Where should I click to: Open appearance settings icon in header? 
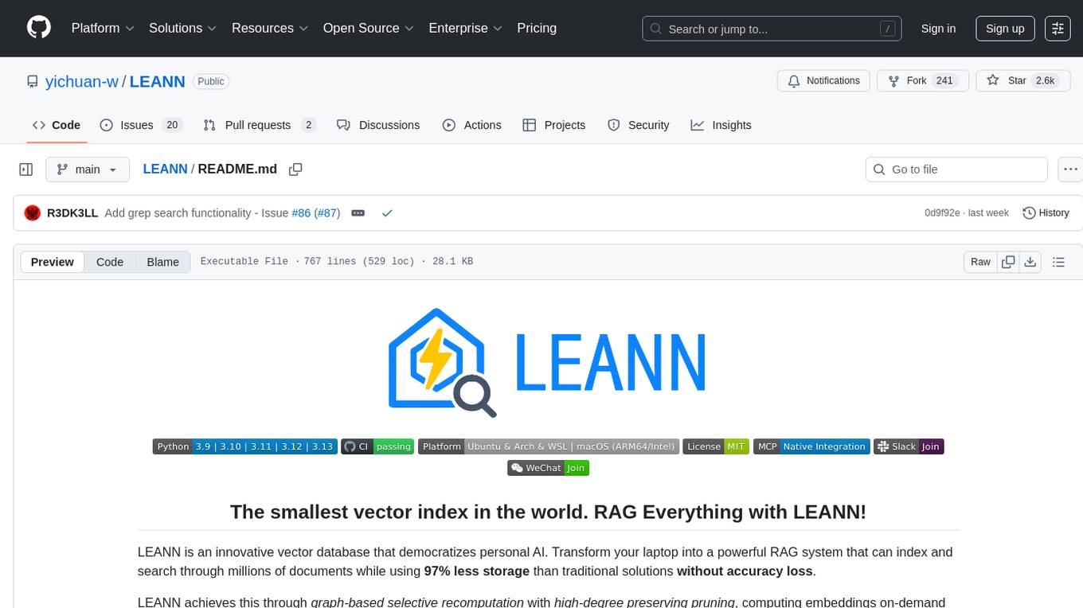pyautogui.click(x=1058, y=29)
